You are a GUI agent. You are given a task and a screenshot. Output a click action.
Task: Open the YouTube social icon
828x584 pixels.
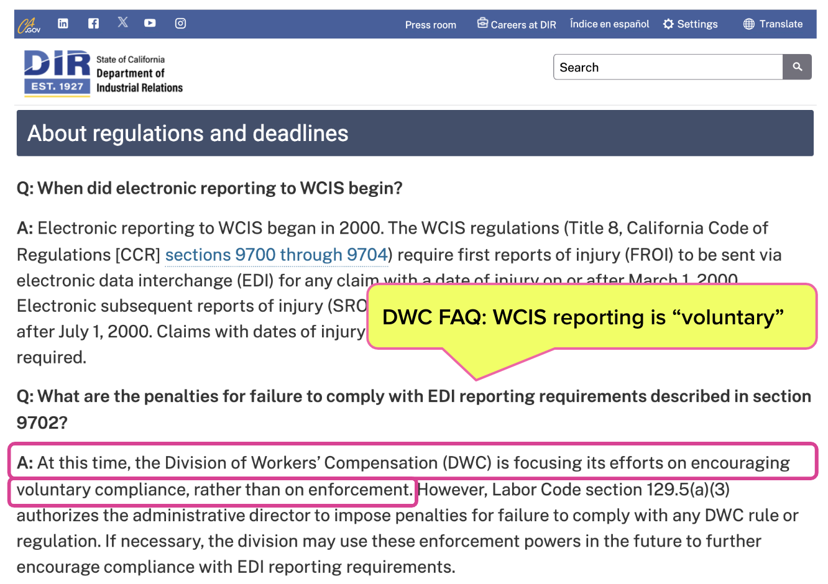(x=150, y=23)
